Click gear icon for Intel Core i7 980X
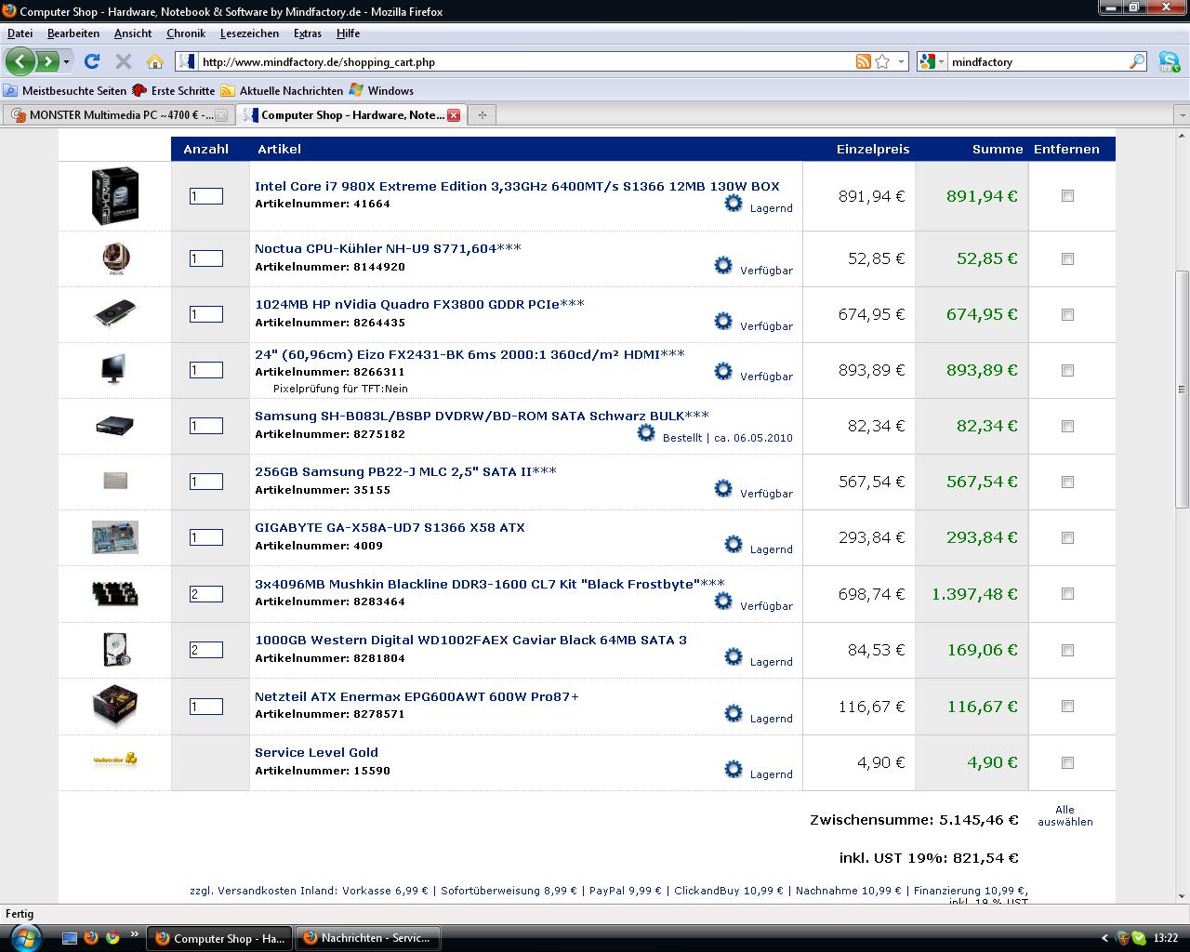 pyautogui.click(x=734, y=204)
